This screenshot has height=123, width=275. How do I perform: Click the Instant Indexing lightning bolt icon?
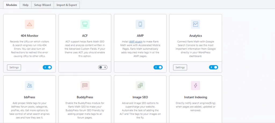click(196, 86)
